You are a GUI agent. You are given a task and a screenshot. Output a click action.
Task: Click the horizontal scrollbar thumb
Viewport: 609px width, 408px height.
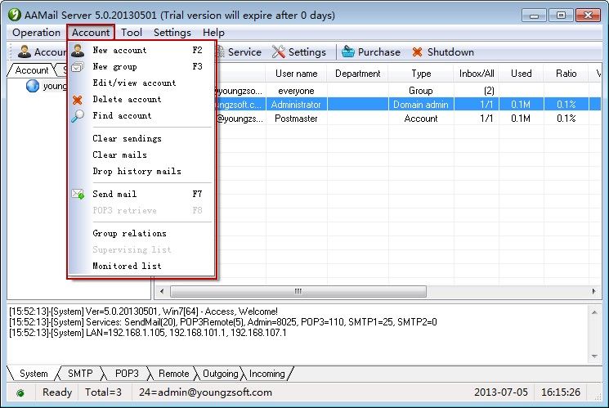click(x=298, y=291)
